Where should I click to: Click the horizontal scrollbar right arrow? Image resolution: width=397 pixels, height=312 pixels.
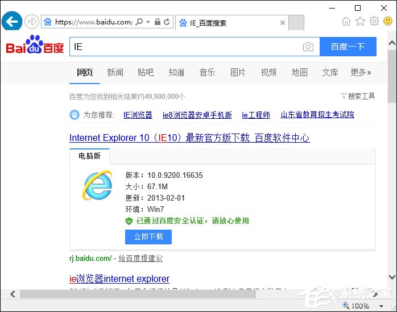(x=382, y=294)
